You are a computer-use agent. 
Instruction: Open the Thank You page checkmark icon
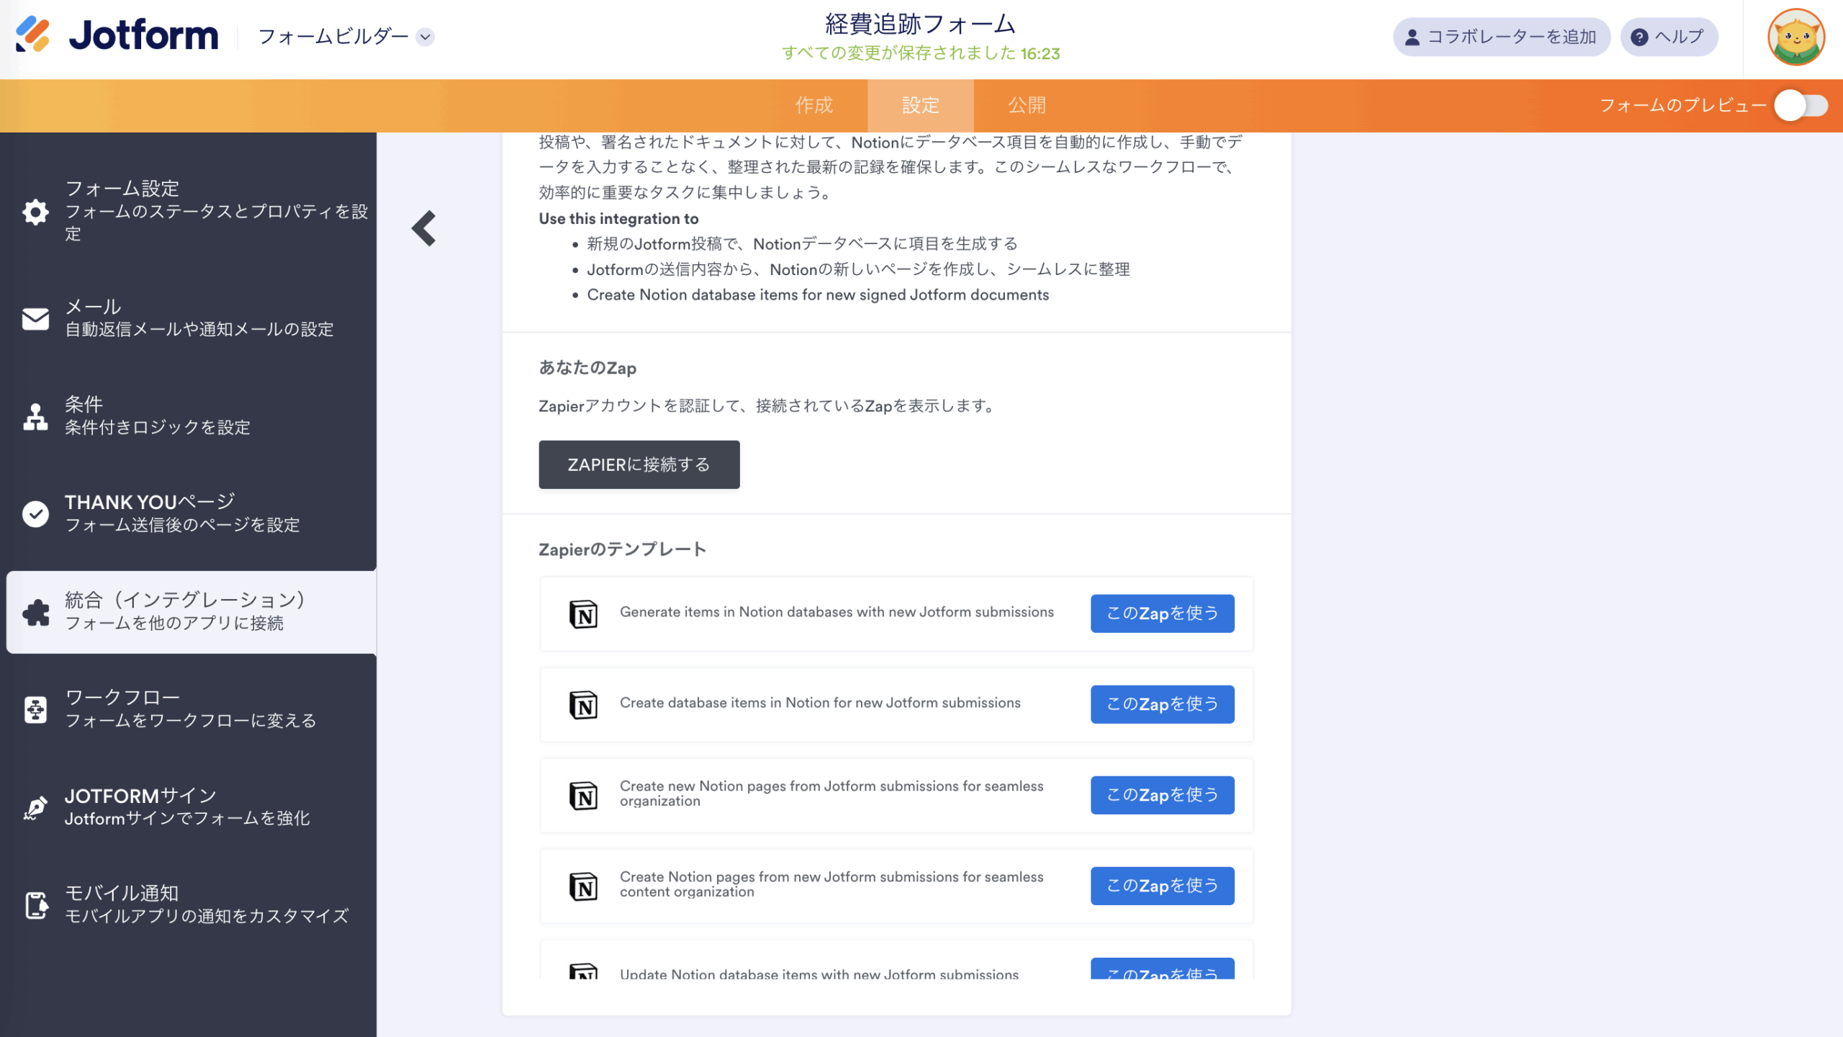[x=35, y=513]
